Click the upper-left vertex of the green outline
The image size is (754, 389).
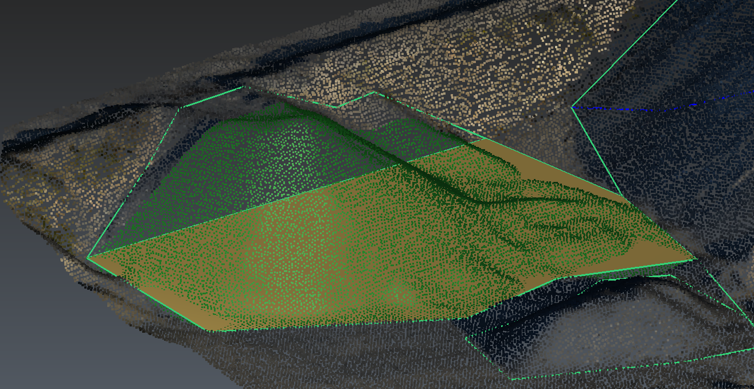coord(181,107)
